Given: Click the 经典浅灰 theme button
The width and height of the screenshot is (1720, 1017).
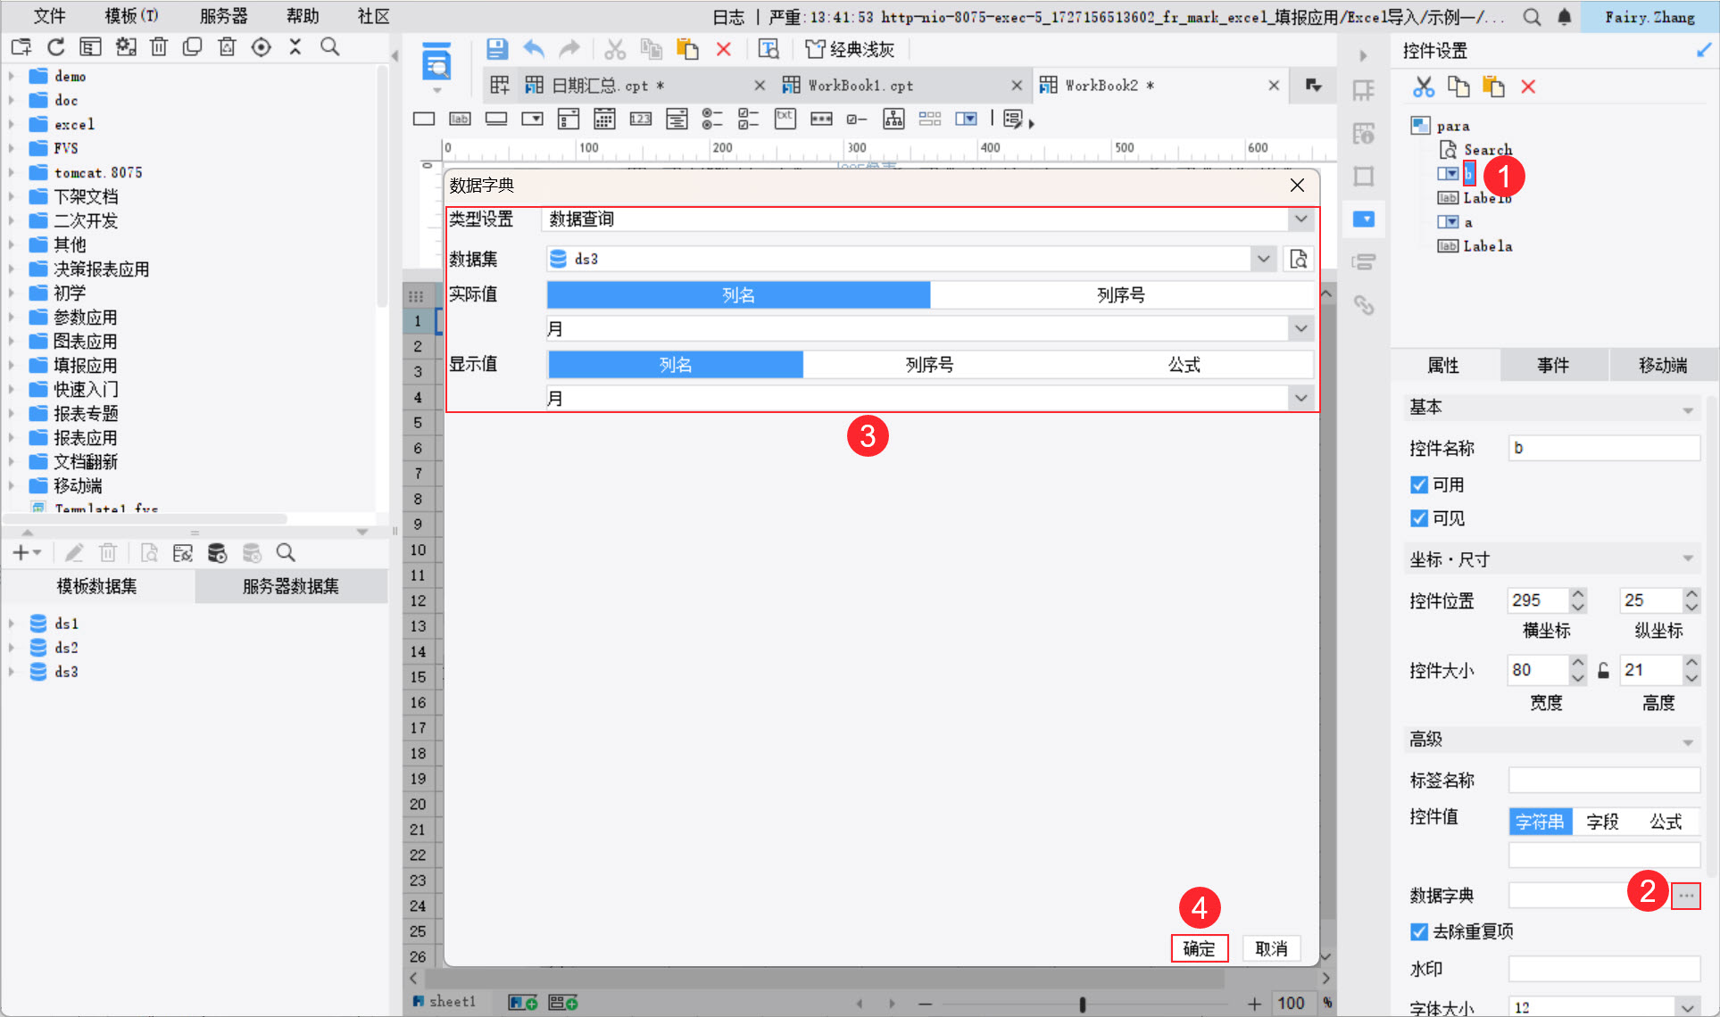Looking at the screenshot, I should 850,49.
